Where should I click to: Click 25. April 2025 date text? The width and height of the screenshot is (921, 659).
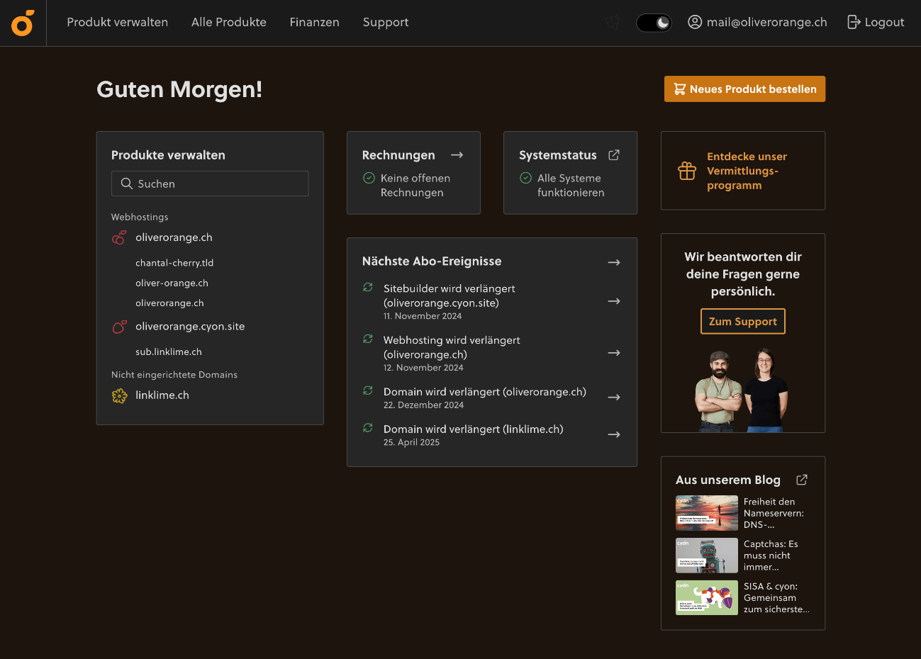(x=411, y=442)
